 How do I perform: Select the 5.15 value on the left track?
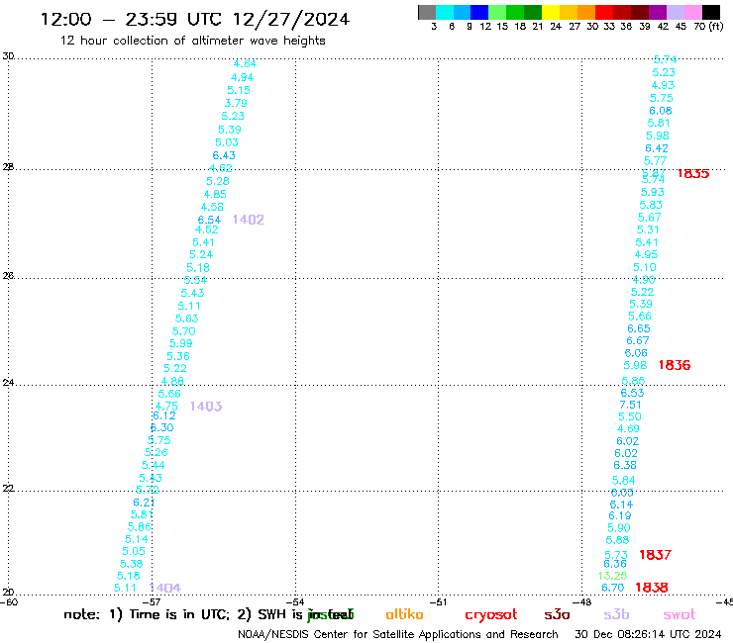[x=239, y=90]
